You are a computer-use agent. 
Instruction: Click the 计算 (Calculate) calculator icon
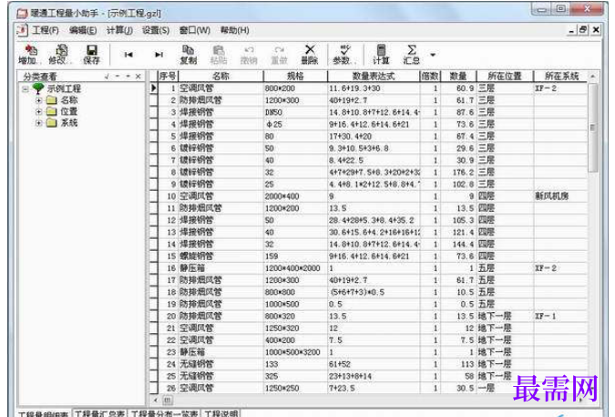coord(381,54)
